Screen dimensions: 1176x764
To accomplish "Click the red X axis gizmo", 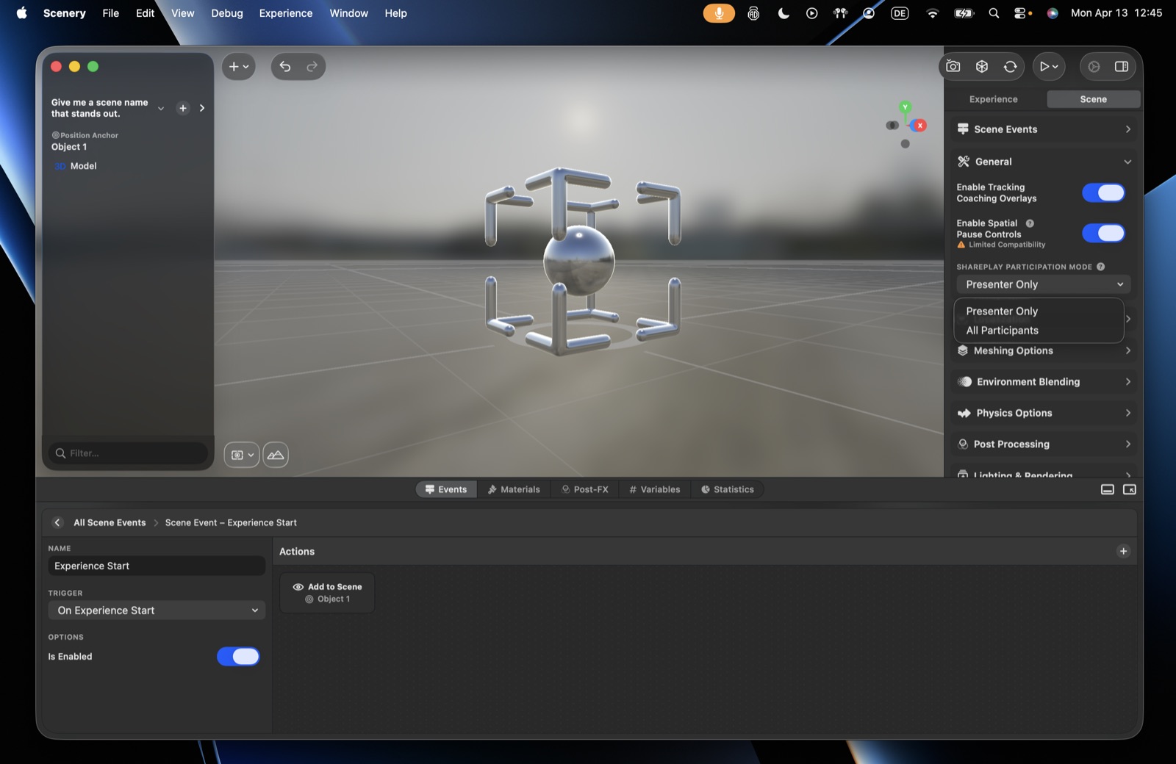I will (x=919, y=126).
